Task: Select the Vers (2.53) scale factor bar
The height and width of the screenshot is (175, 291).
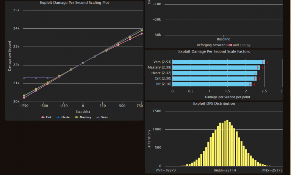Action: [218, 62]
